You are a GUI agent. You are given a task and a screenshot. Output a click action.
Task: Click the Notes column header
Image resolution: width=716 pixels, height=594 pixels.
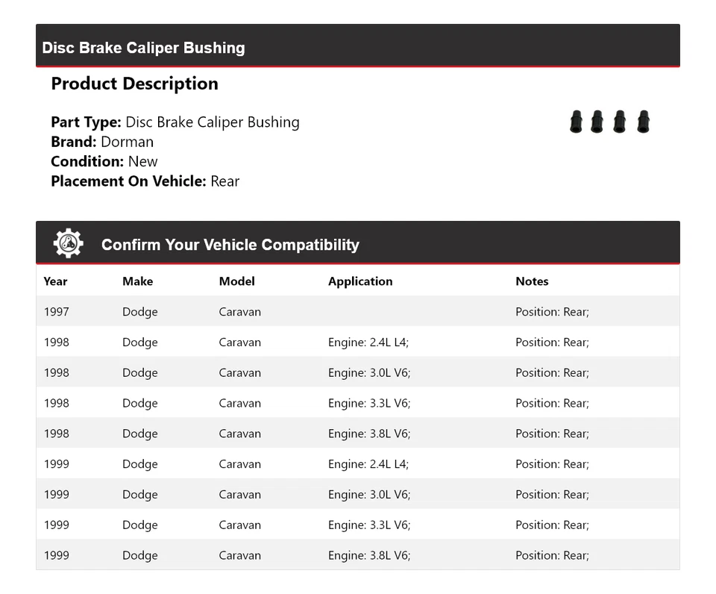click(x=532, y=281)
